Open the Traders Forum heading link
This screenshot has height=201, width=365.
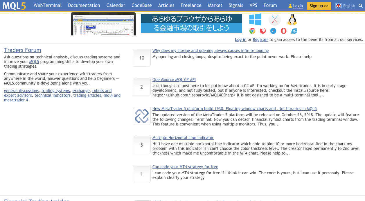coord(23,50)
